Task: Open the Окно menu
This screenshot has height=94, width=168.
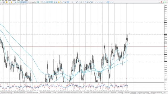Action: 22,1
